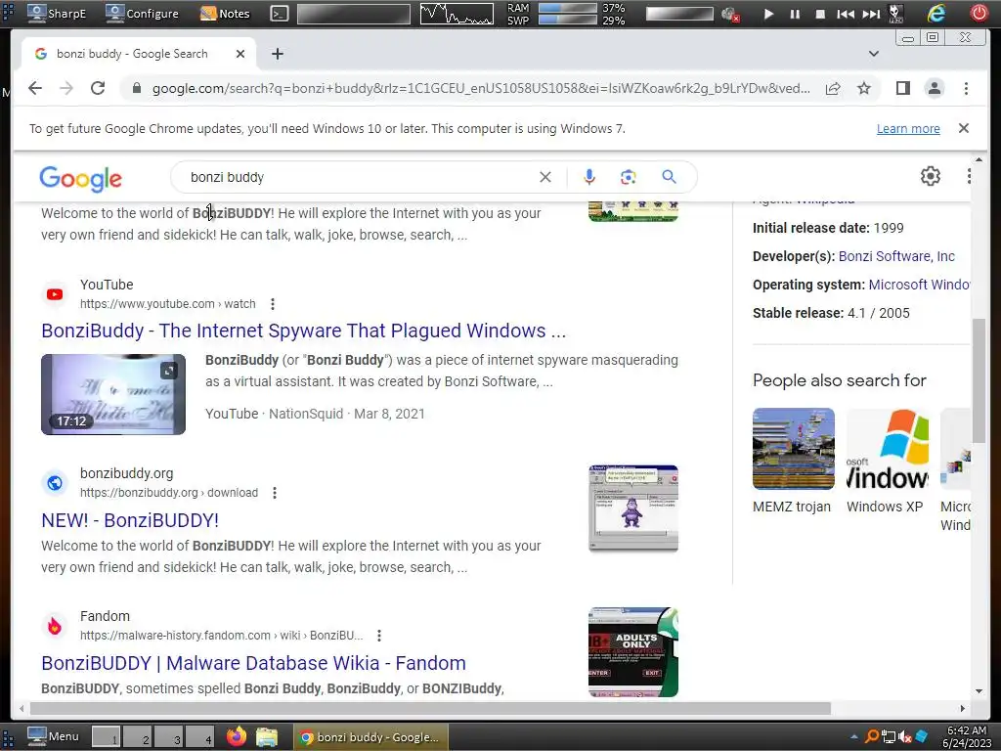Open the file manager from taskbar
1001x751 pixels.
click(267, 737)
